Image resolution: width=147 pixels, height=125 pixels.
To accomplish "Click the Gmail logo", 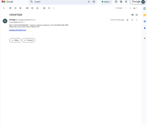I will [7, 2].
